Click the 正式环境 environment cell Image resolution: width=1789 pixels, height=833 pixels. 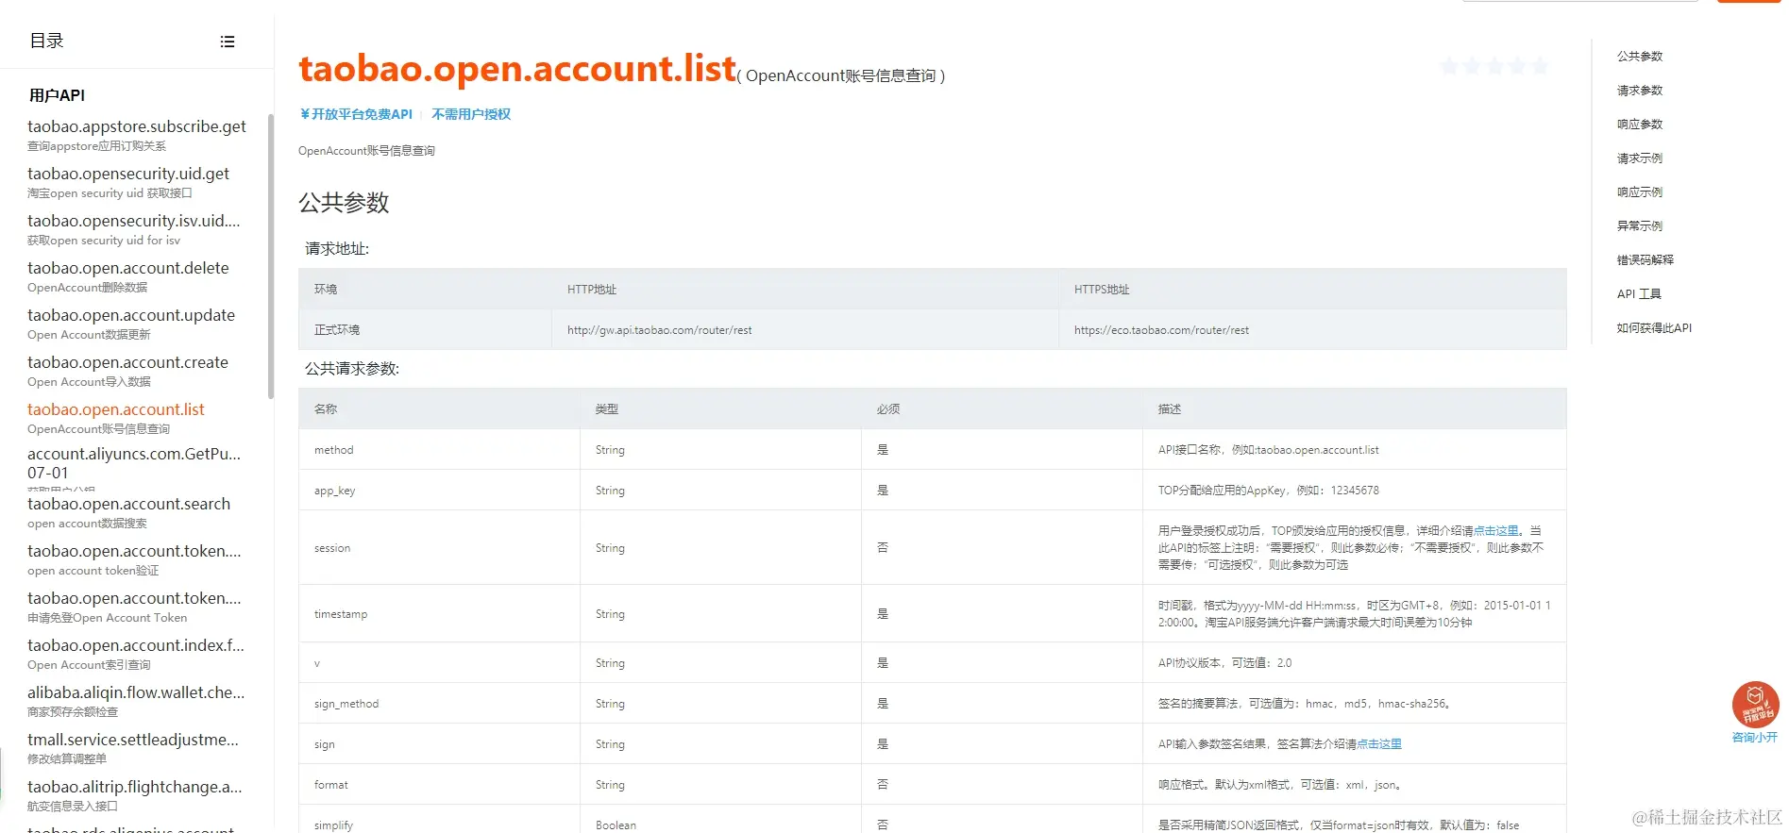tap(425, 330)
